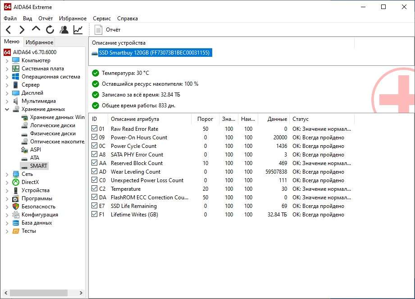Expand the Компьютер tree node
Screen dimensions: 415x299
tap(7, 60)
